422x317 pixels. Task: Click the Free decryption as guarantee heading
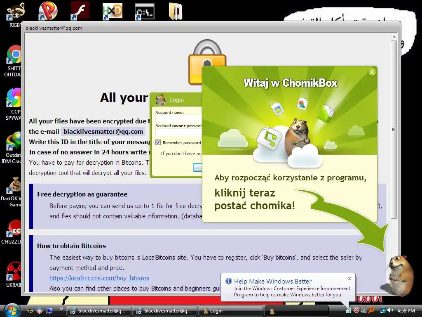82,194
